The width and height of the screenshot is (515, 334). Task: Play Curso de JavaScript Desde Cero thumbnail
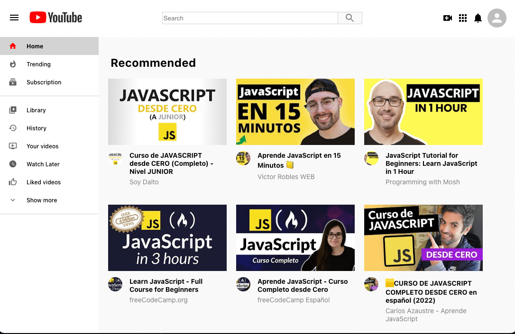(x=423, y=238)
